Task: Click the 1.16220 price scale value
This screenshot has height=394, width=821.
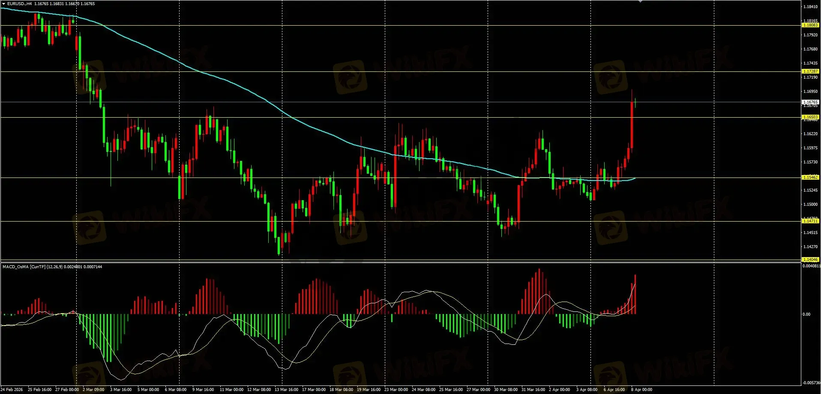Action: 810,134
